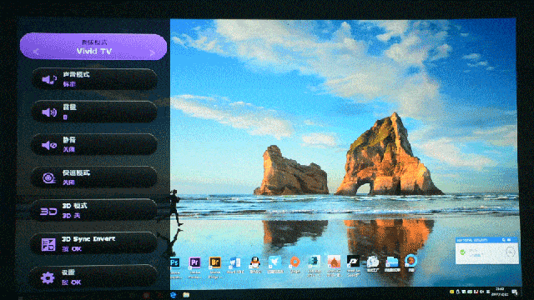
Task: Toggle the 3D mode menu item
Action: pos(94,210)
